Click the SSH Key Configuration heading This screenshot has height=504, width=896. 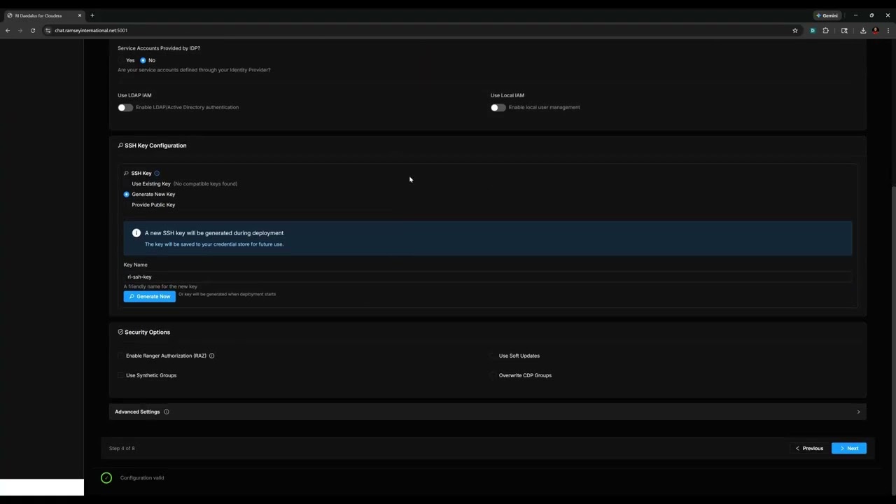point(152,146)
